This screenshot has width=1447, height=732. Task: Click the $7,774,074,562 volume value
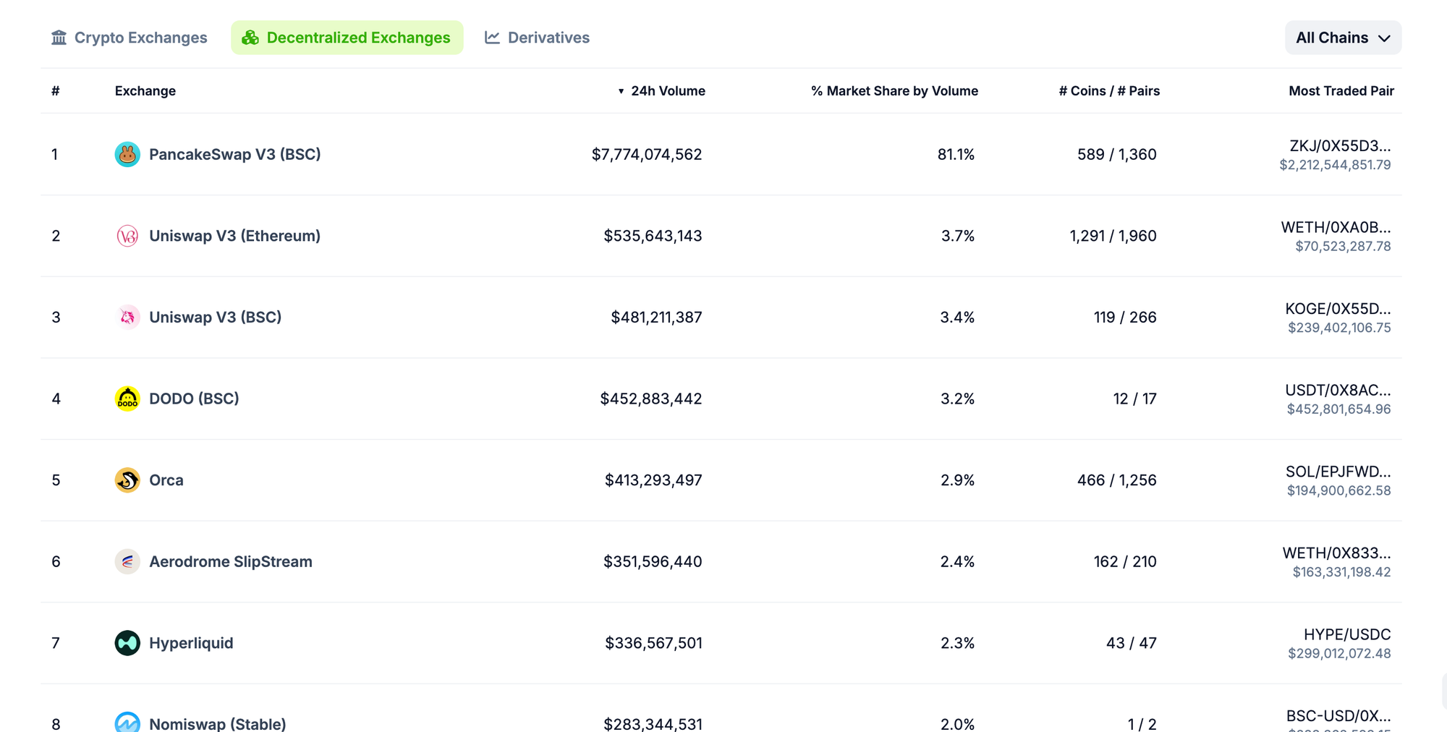[647, 154]
